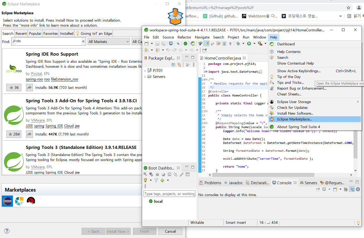Click the Boot Dashboard Stop square icon
364x238 pixels.
[x=157, y=174]
